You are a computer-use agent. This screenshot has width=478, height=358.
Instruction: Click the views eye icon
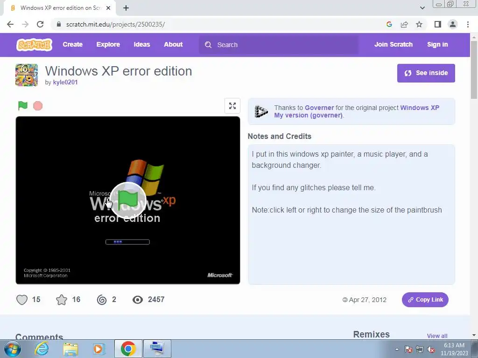tap(138, 300)
